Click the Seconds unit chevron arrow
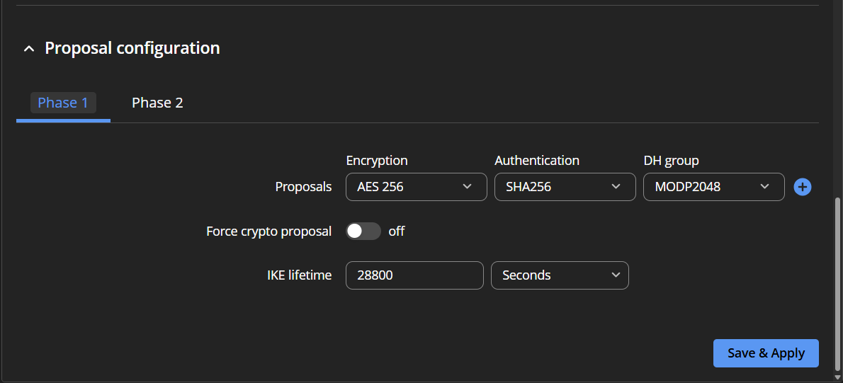Screen dimensions: 843x383 click(x=616, y=275)
